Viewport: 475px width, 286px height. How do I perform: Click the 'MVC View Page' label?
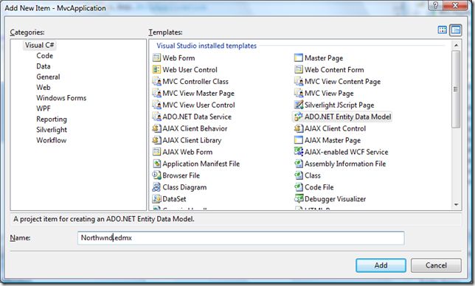(x=329, y=93)
